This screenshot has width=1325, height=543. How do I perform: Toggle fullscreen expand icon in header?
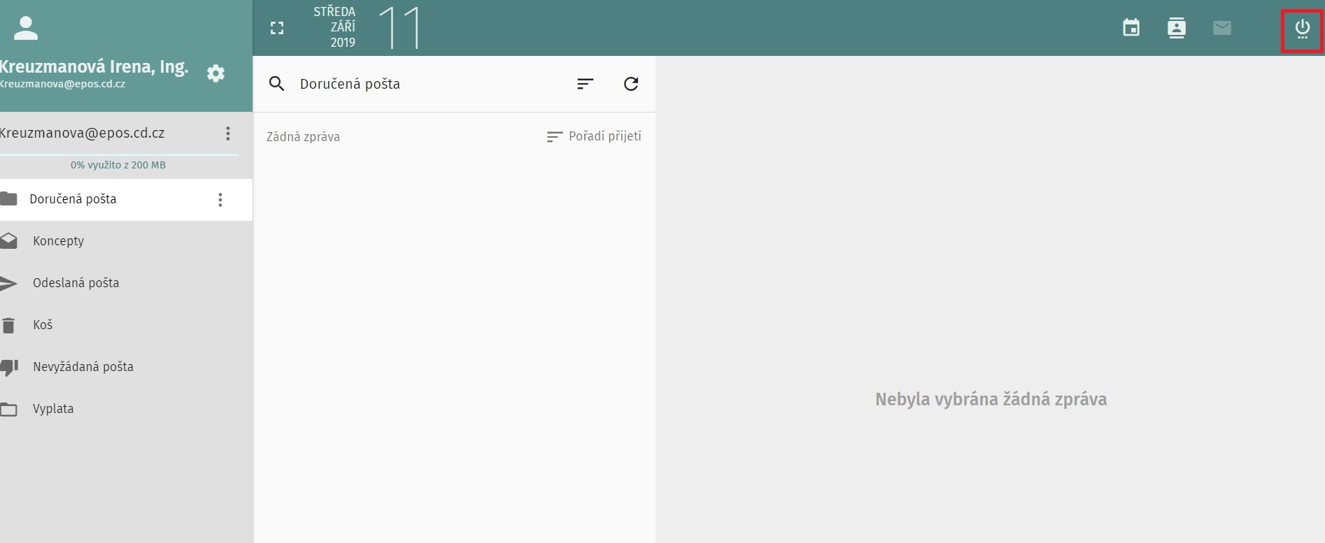point(277,28)
